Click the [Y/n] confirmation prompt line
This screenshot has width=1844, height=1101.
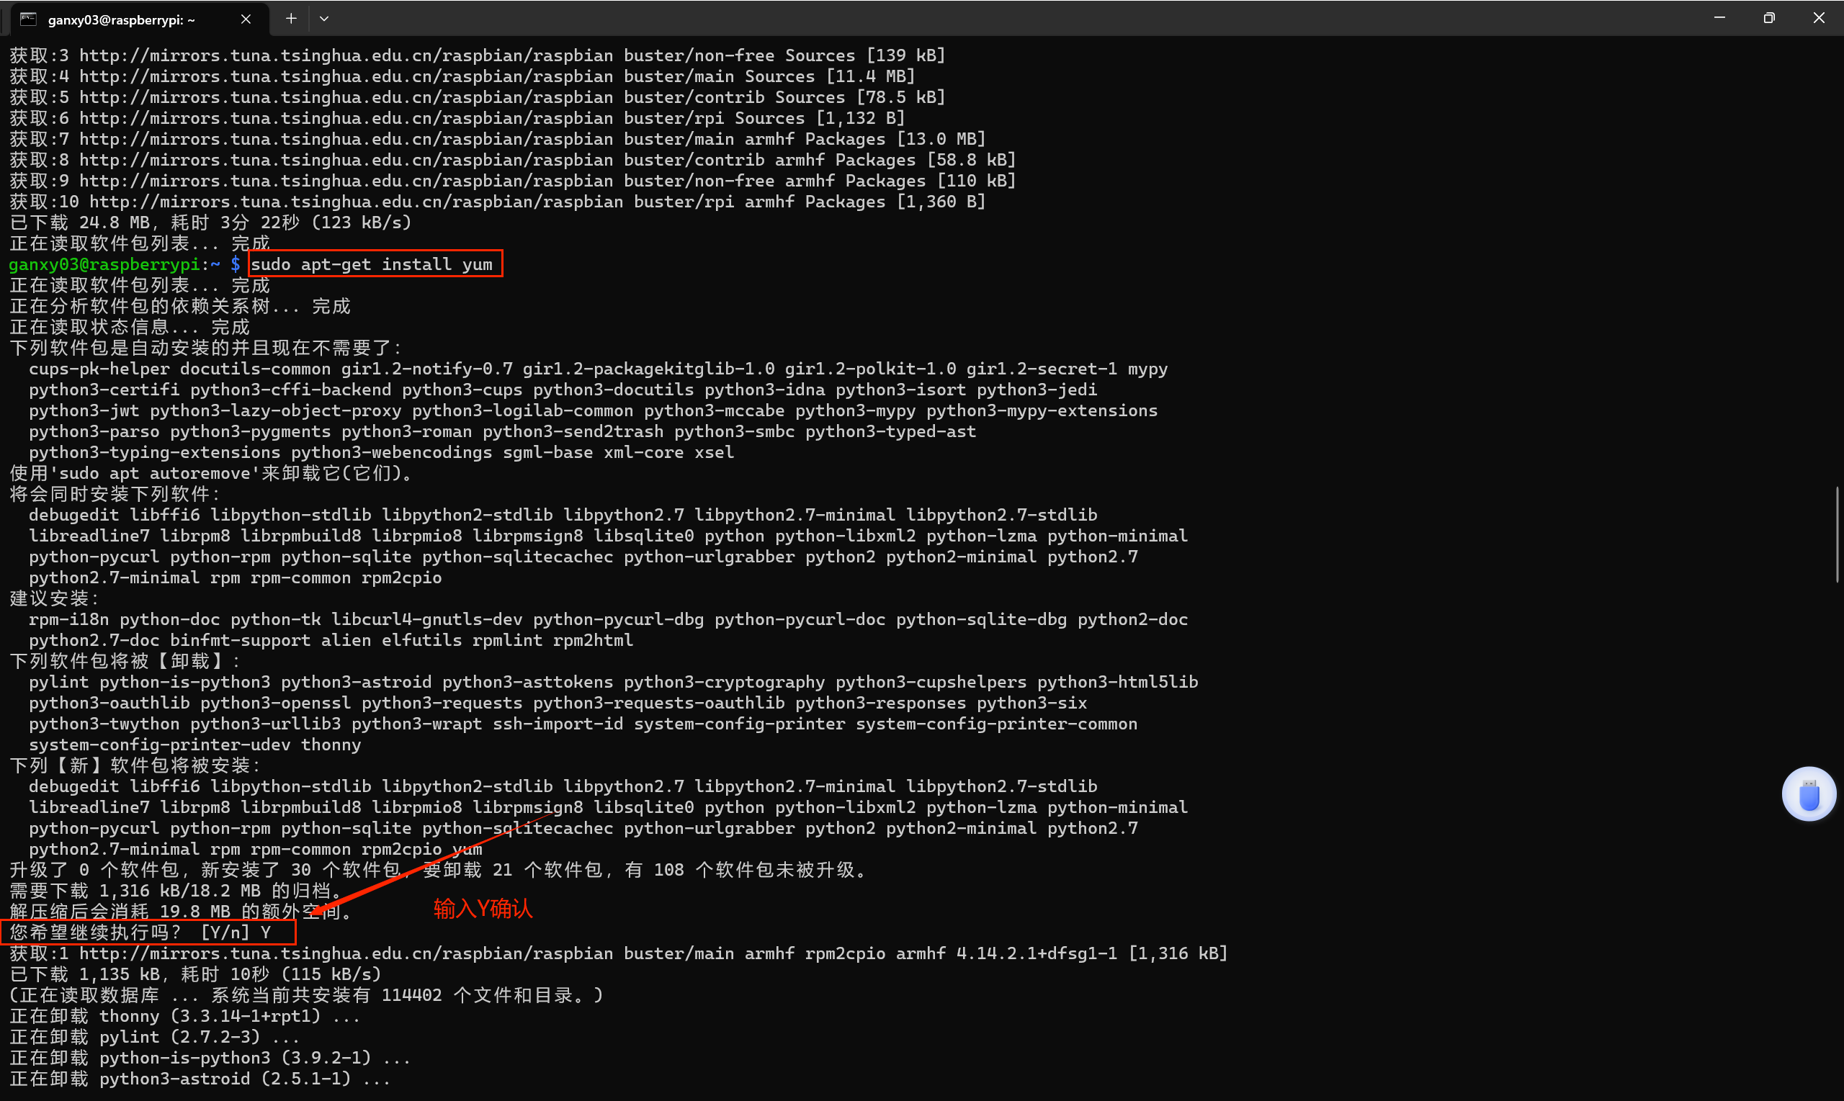(141, 933)
